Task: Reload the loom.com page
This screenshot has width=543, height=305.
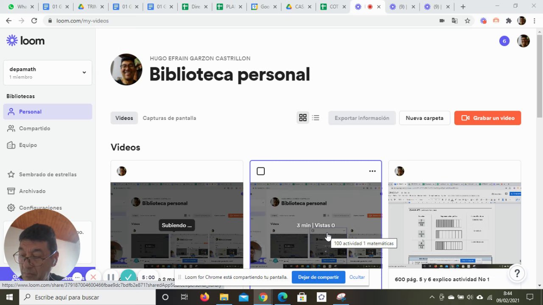Action: (x=34, y=21)
